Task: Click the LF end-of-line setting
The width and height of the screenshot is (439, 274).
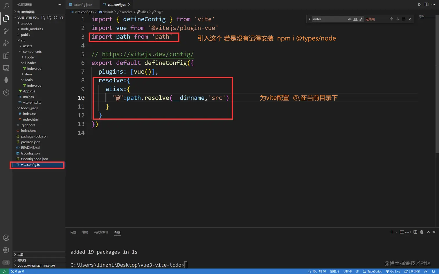Action: 357,271
